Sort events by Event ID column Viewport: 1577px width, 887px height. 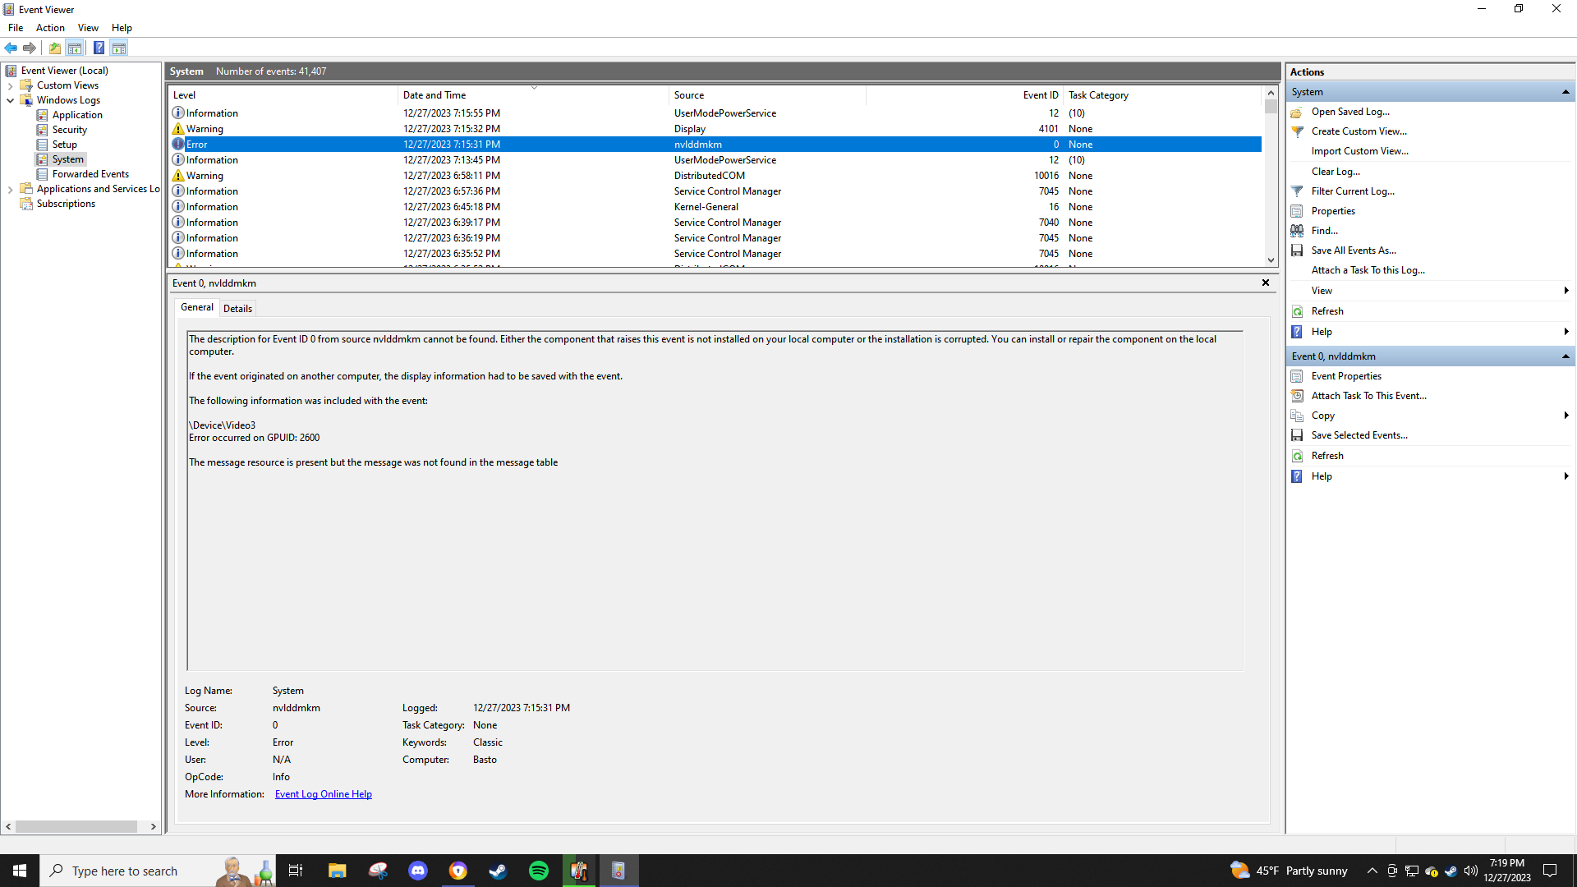pyautogui.click(x=965, y=95)
